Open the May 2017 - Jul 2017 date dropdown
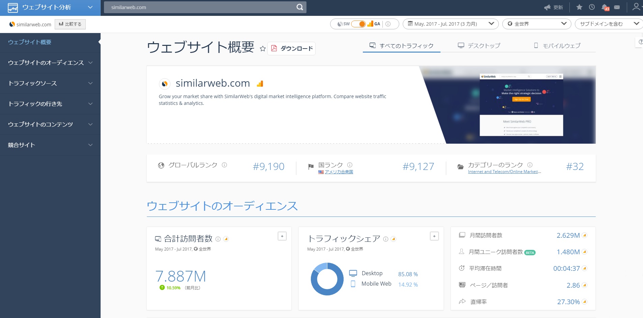The width and height of the screenshot is (643, 318). coord(451,24)
